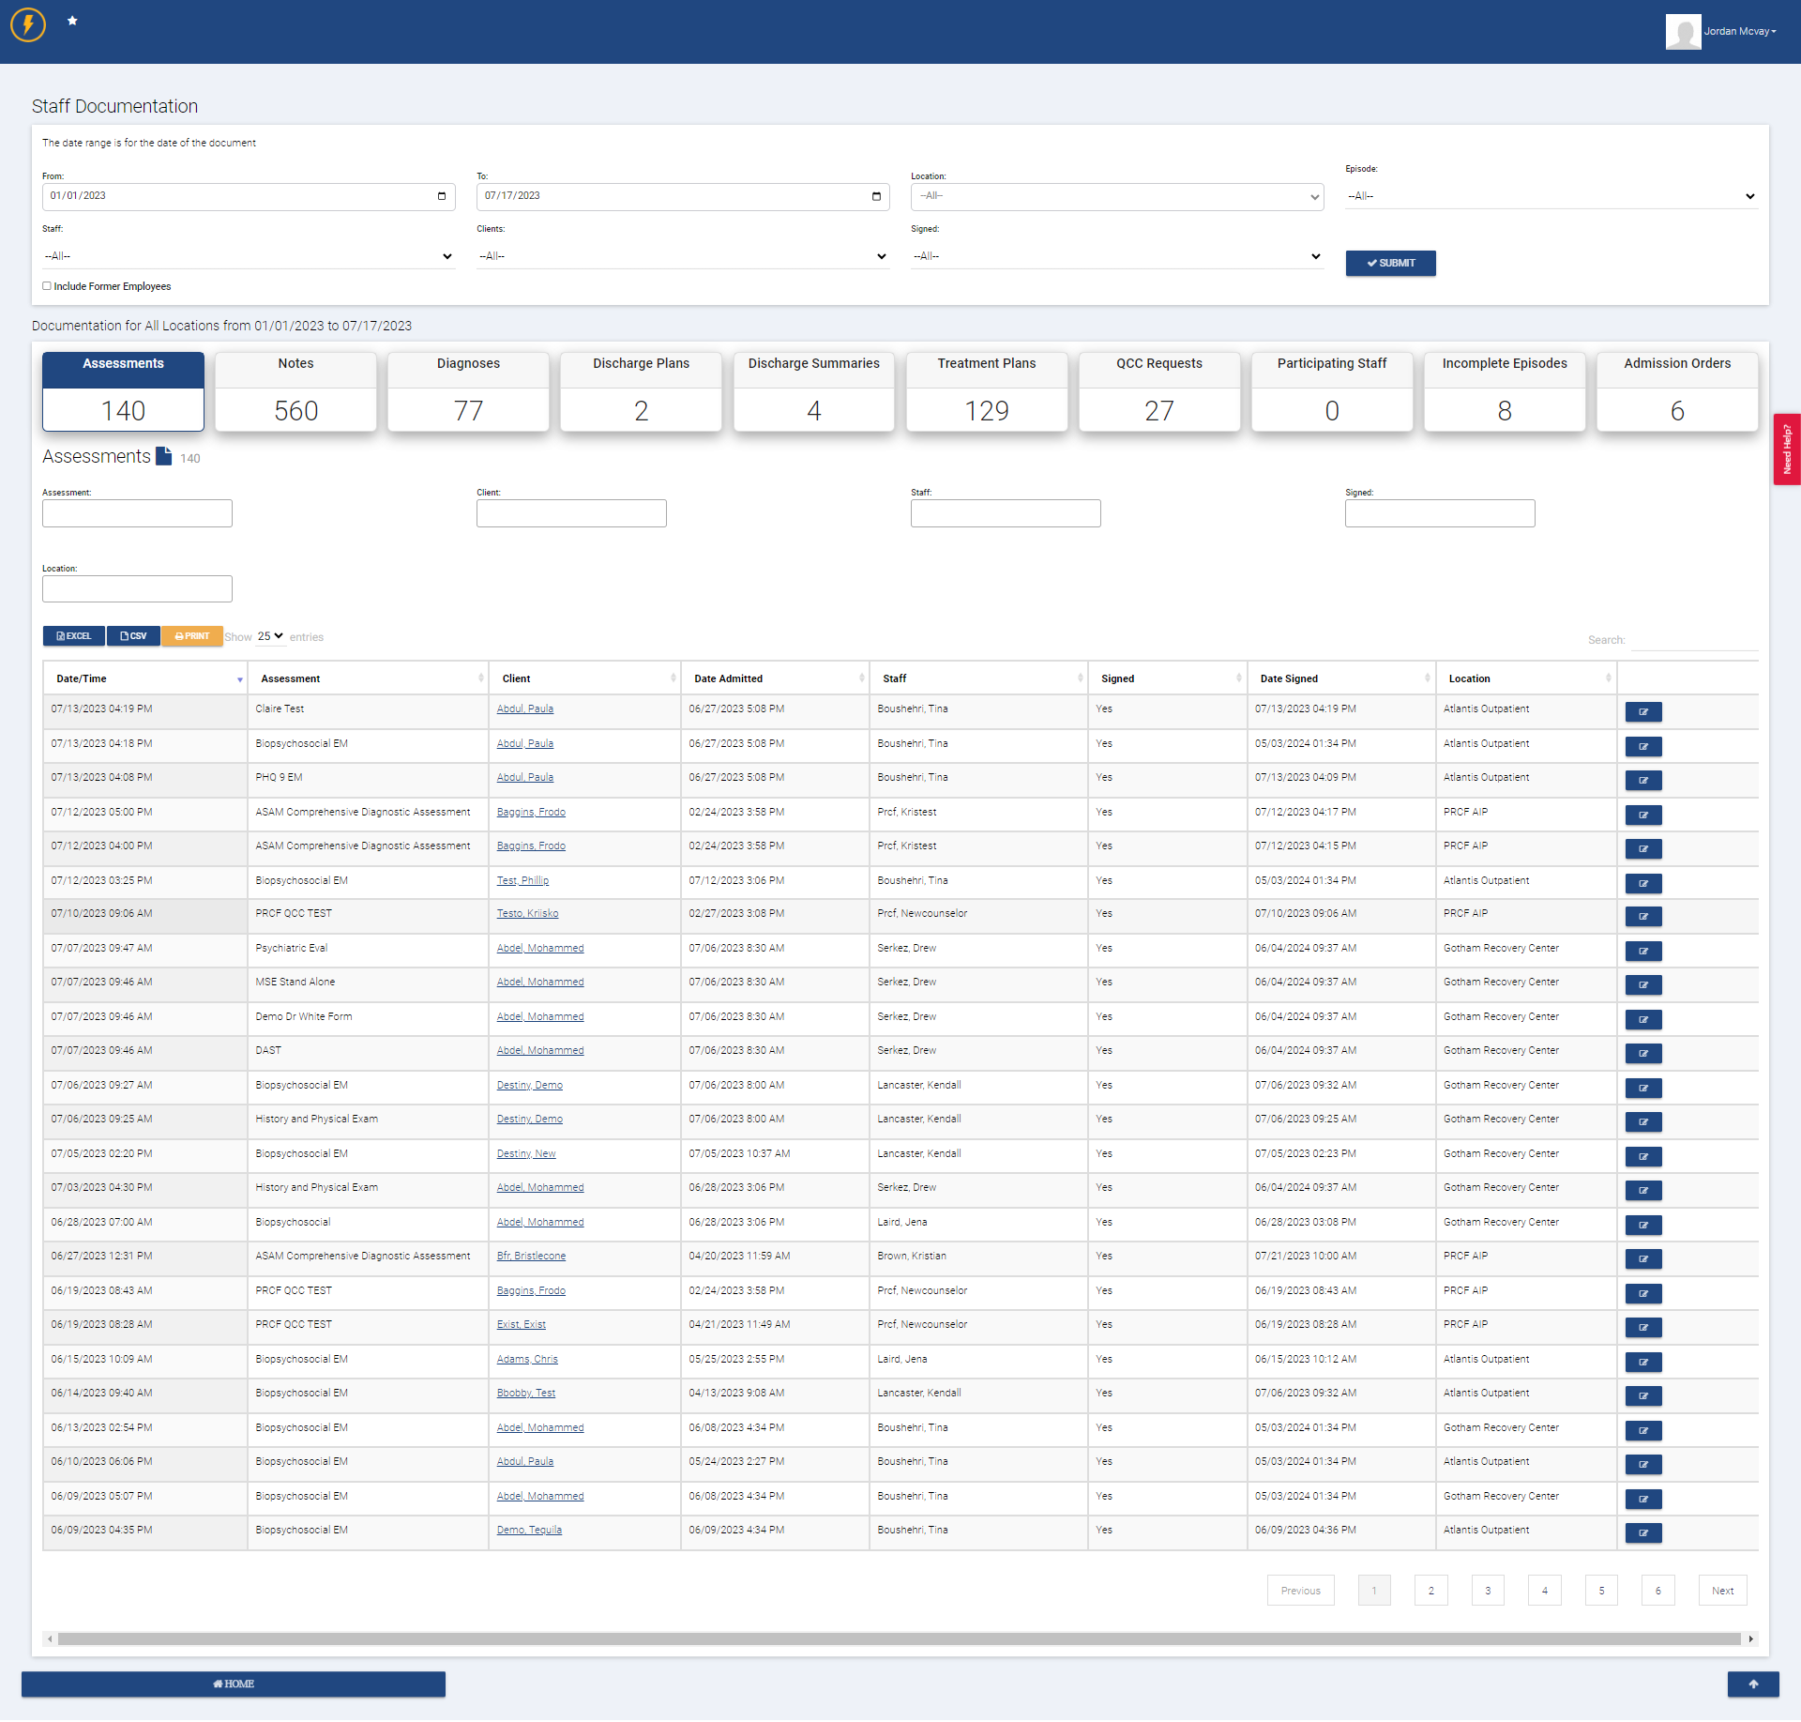Click the horizontal table scrollbar
The height and width of the screenshot is (1722, 1801).
point(899,1639)
